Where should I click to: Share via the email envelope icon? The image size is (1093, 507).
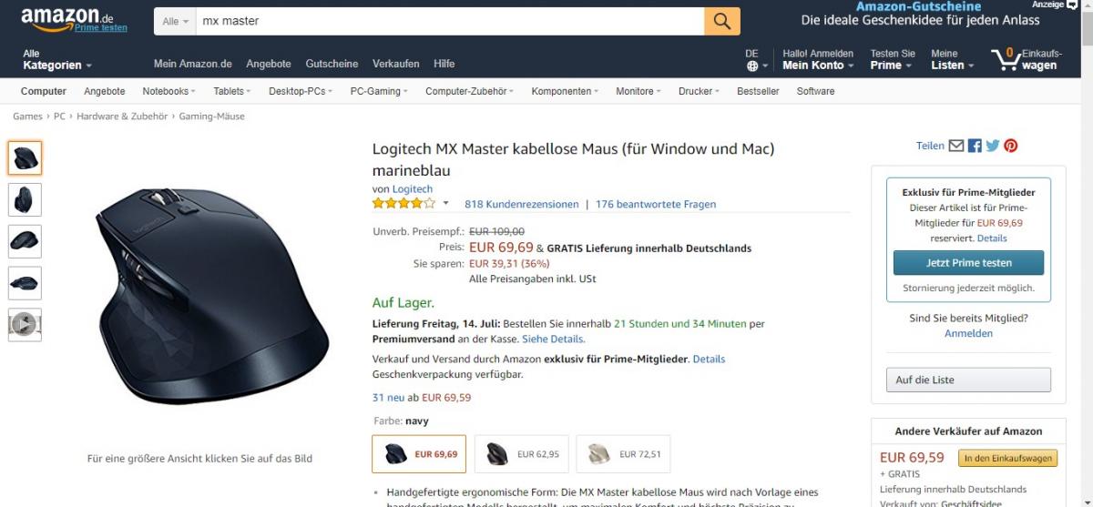tap(956, 146)
